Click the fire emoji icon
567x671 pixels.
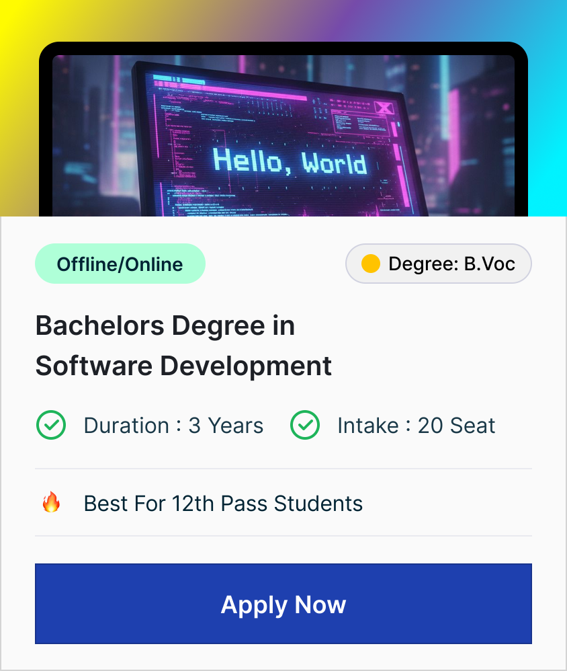point(51,502)
